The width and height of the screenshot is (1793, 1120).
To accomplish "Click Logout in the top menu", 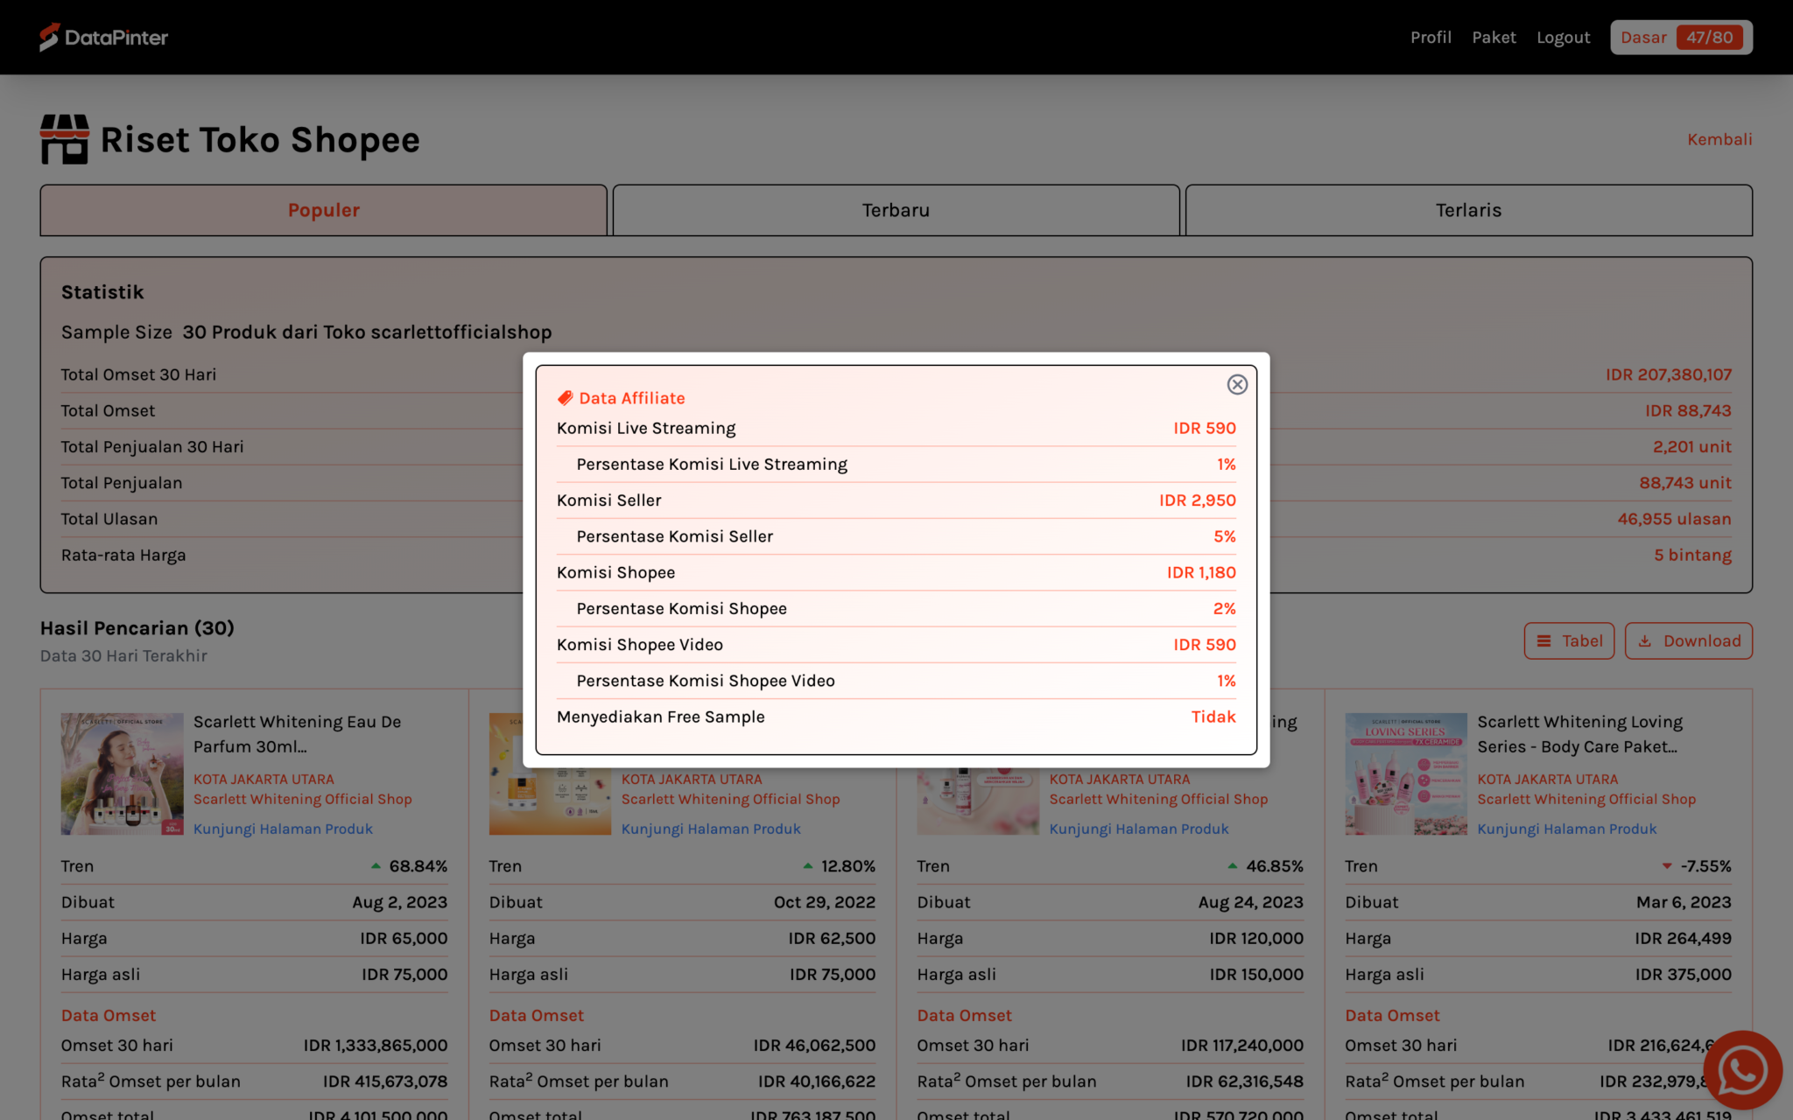I will point(1564,37).
